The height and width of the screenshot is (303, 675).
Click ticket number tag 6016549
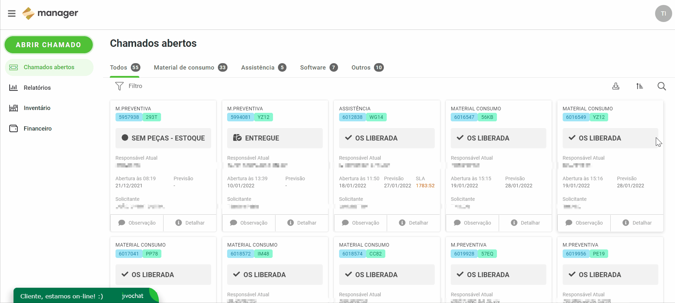click(x=576, y=117)
